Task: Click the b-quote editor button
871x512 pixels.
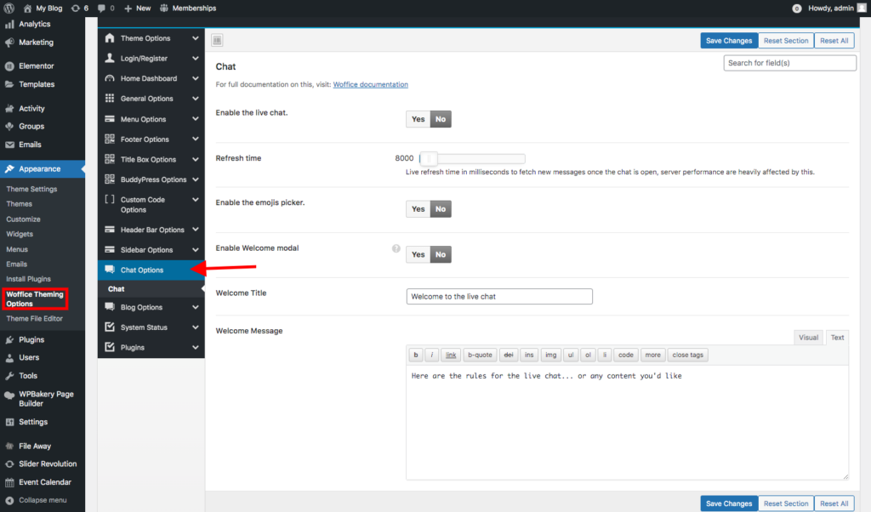Action: click(480, 355)
